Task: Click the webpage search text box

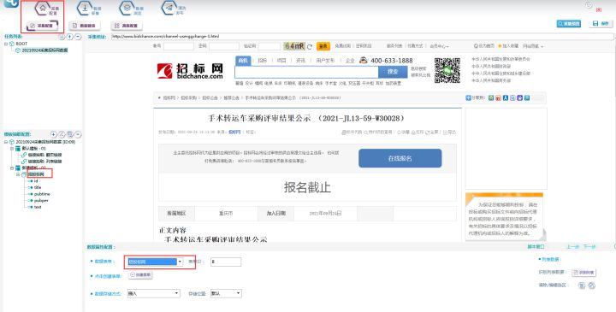Action: coord(306,72)
